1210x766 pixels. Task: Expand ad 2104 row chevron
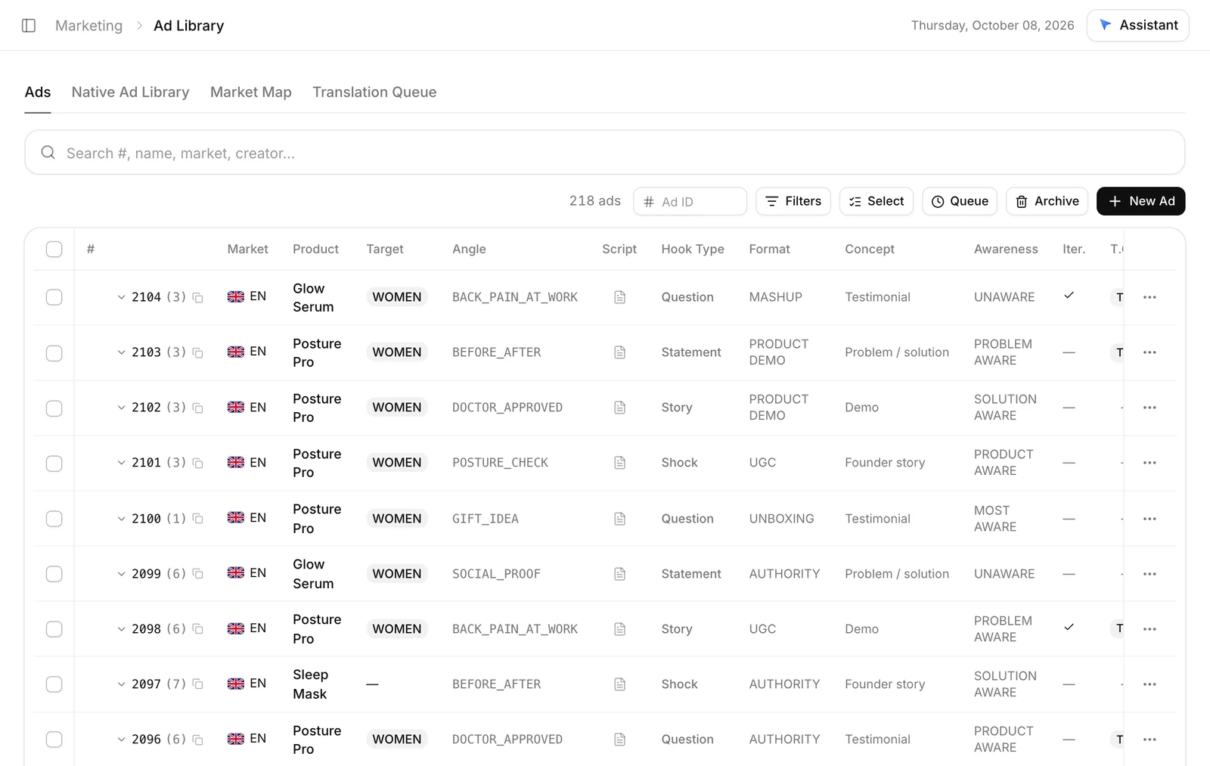tap(121, 297)
